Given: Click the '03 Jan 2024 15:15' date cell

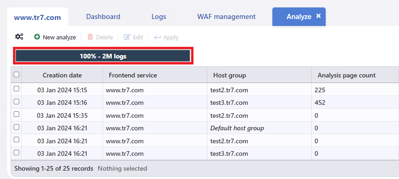Looking at the screenshot, I should [x=62, y=90].
